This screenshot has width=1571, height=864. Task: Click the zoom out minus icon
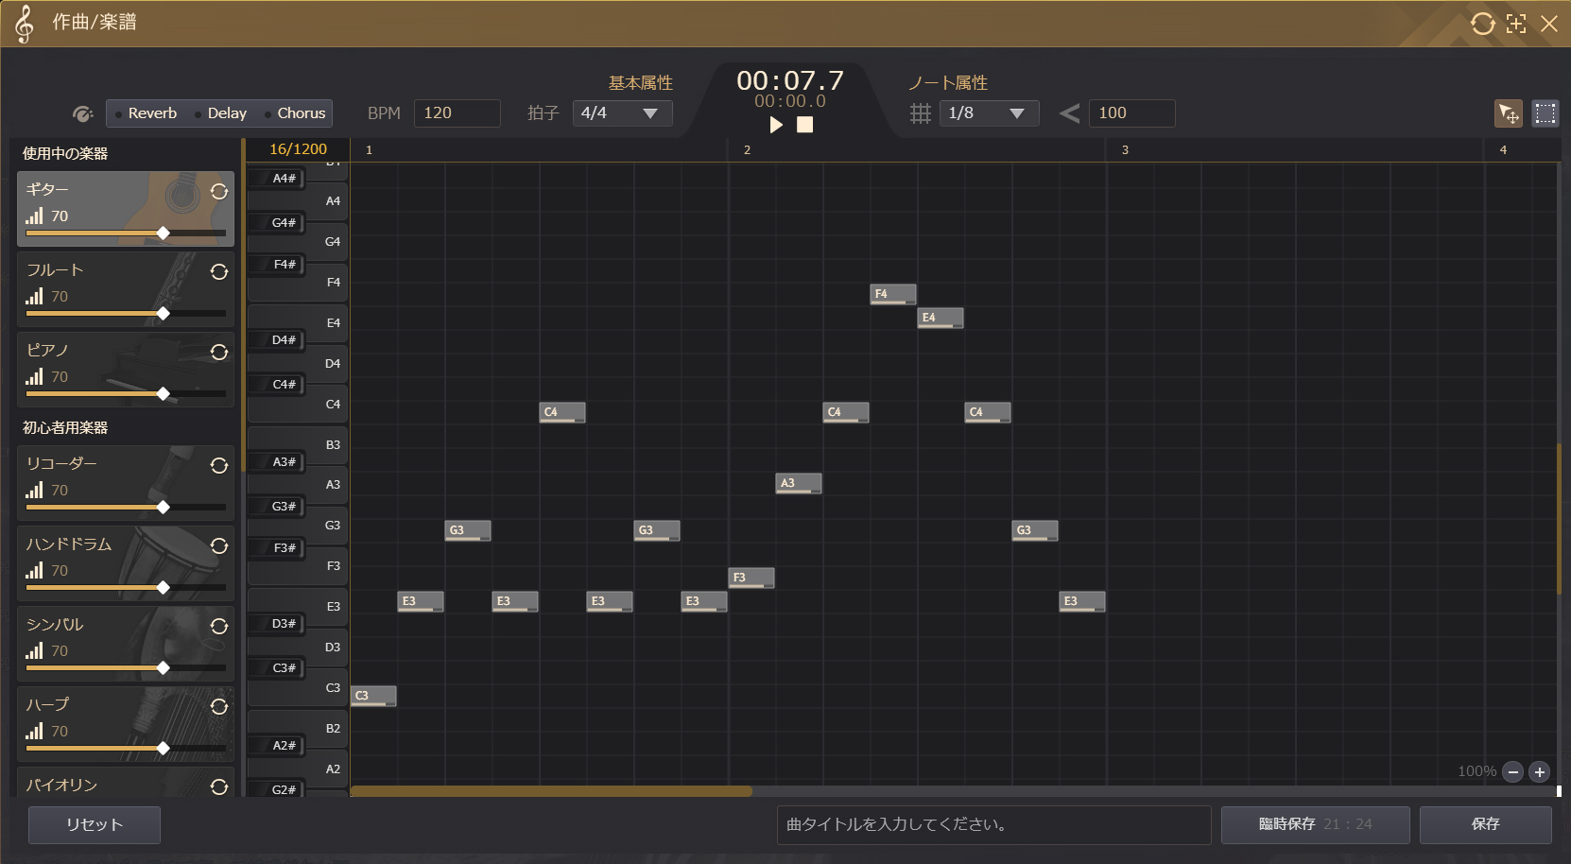click(x=1512, y=772)
